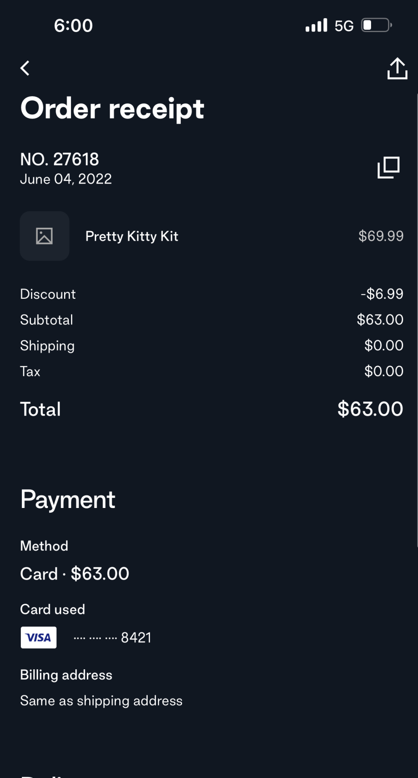The height and width of the screenshot is (778, 418).
Task: Tap the Pretty Kitty Kit image placeholder
Action: 45,236
